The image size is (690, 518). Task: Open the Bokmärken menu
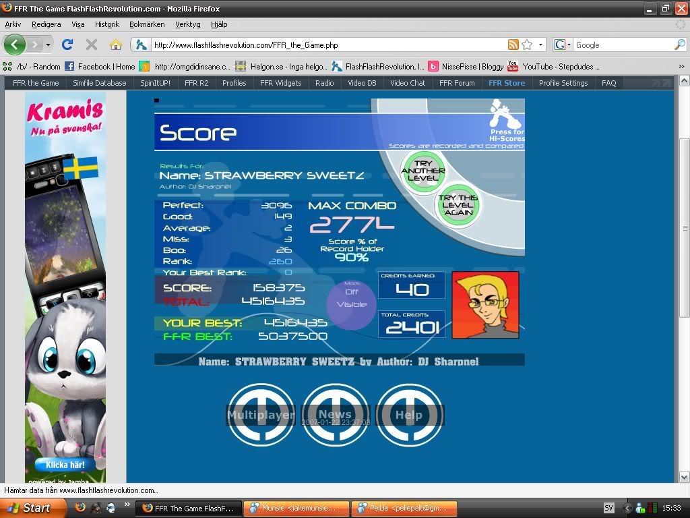coord(146,24)
